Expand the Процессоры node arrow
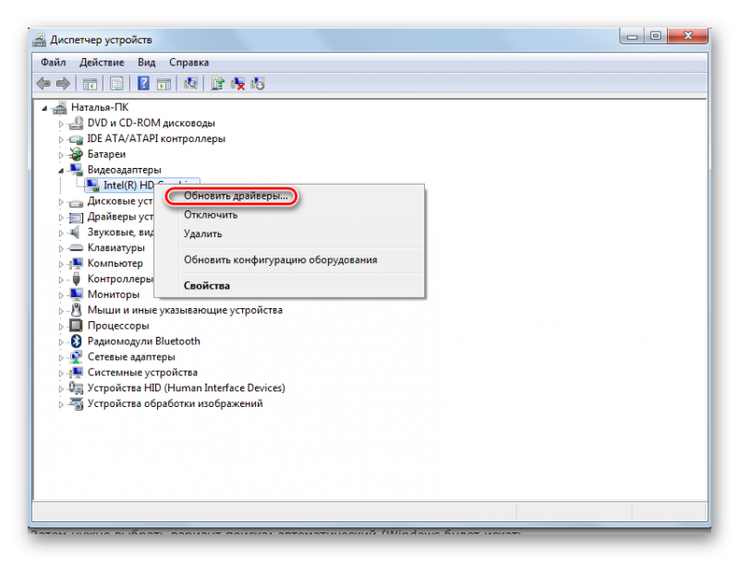The width and height of the screenshot is (739, 562). tap(62, 326)
